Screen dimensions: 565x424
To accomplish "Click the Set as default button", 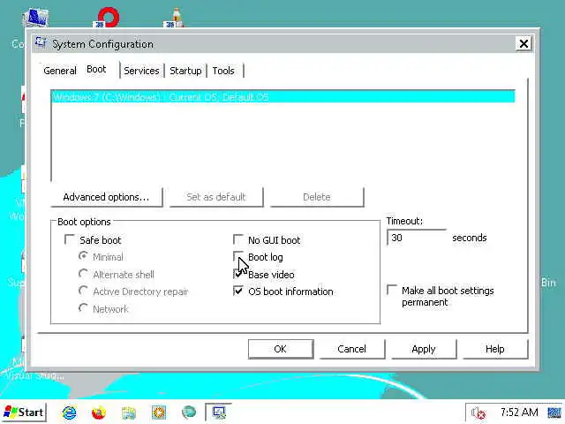I will pyautogui.click(x=216, y=197).
